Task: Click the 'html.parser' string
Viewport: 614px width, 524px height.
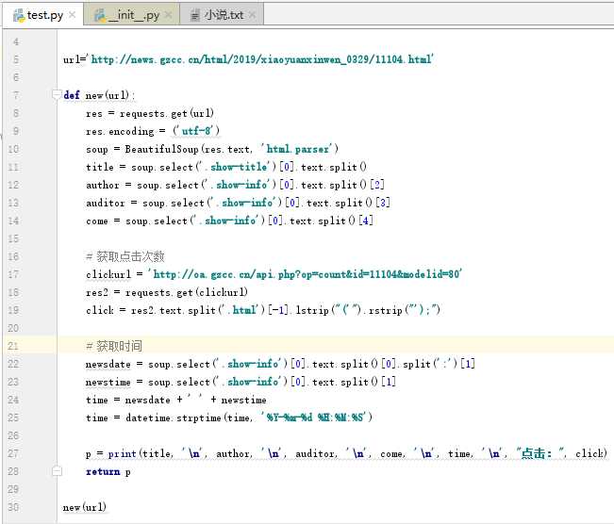Action: click(x=297, y=149)
